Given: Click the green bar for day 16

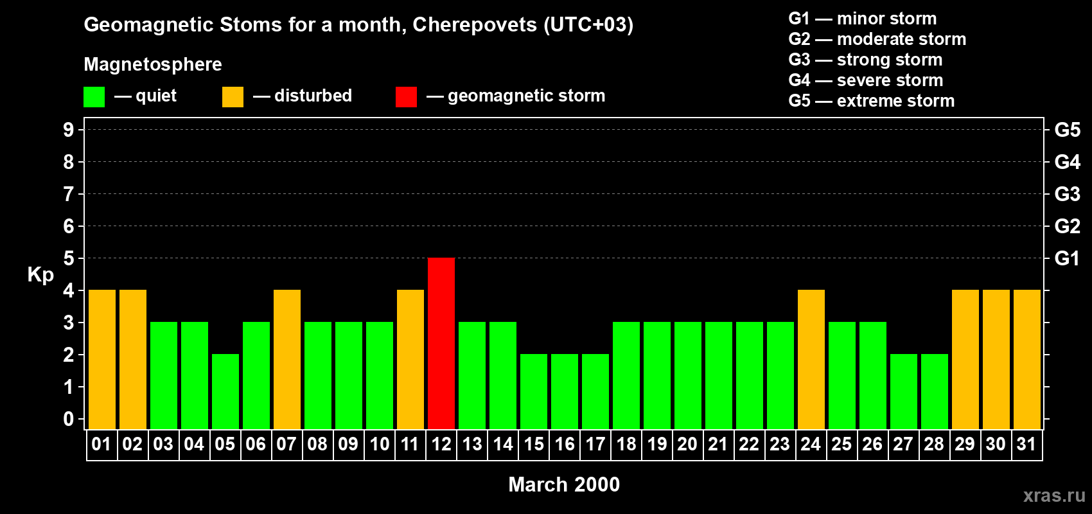Looking at the screenshot, I should [x=565, y=391].
